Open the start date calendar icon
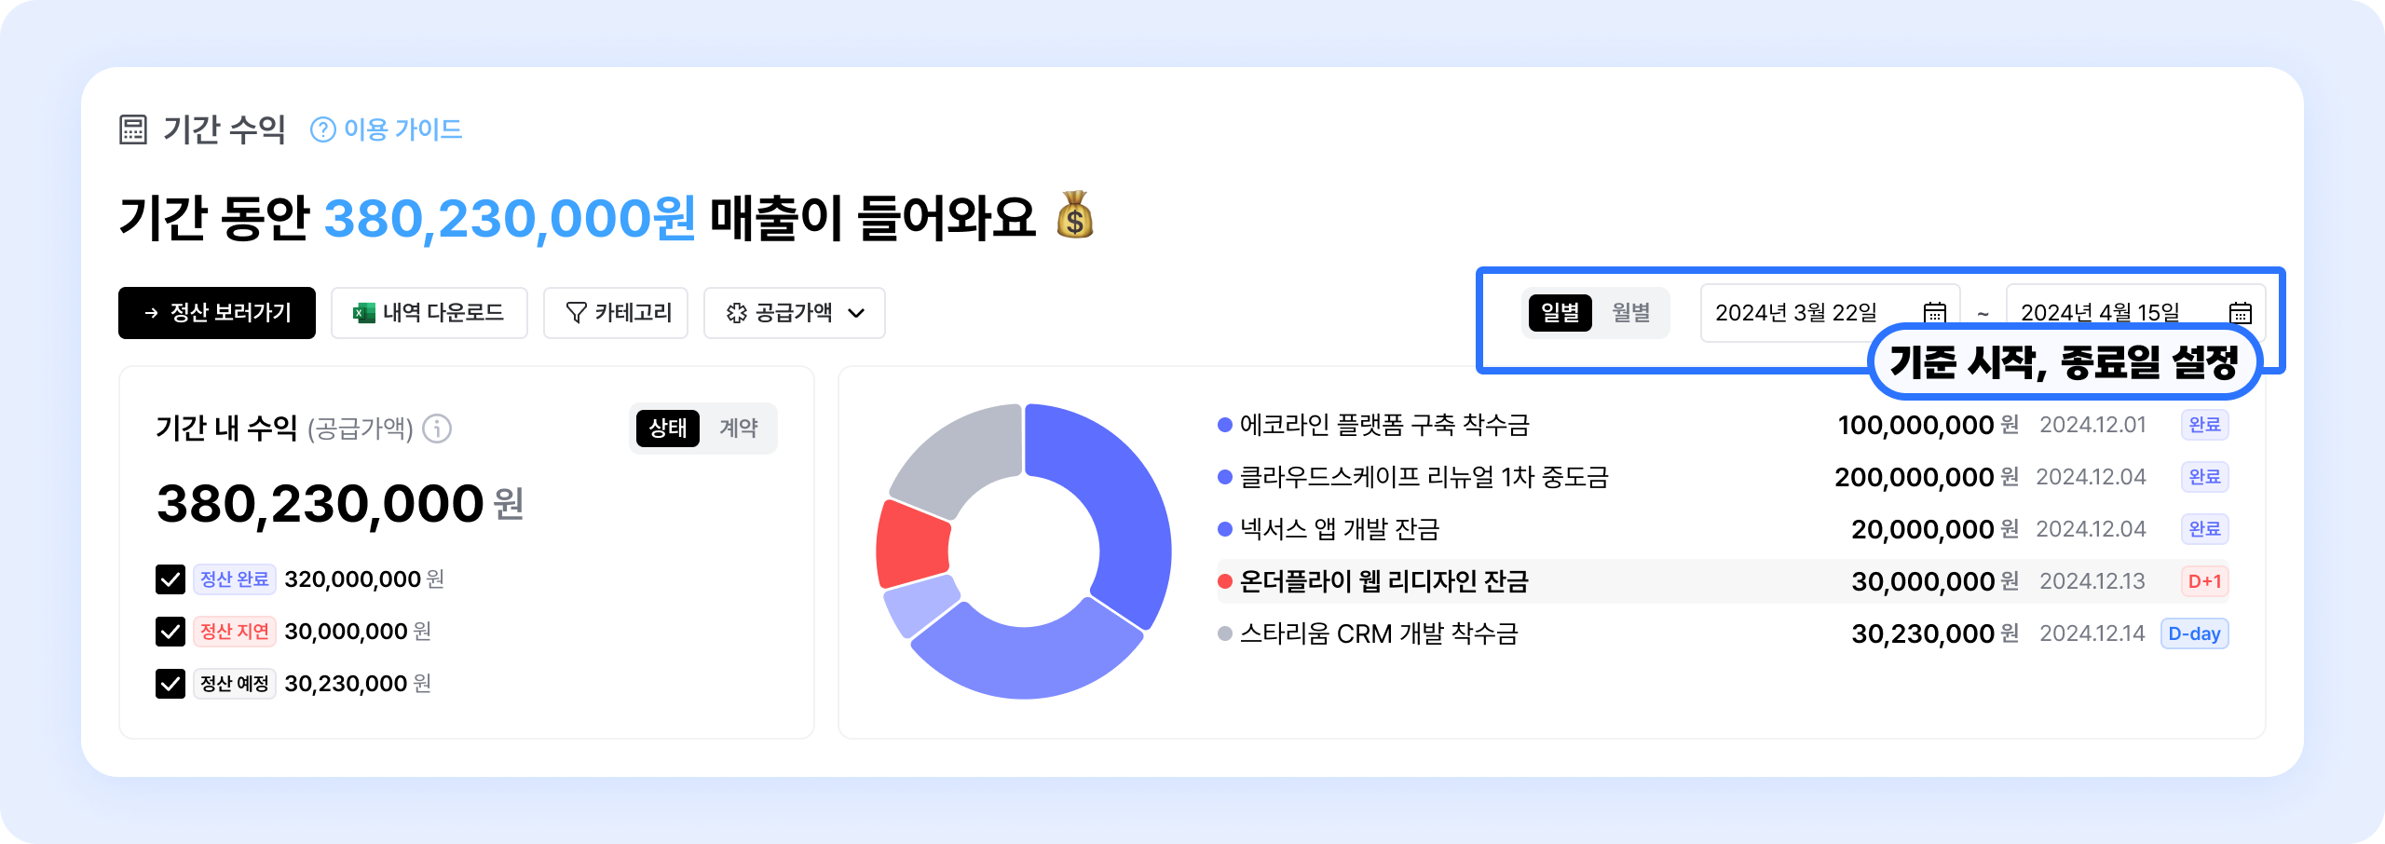 coord(1935,313)
